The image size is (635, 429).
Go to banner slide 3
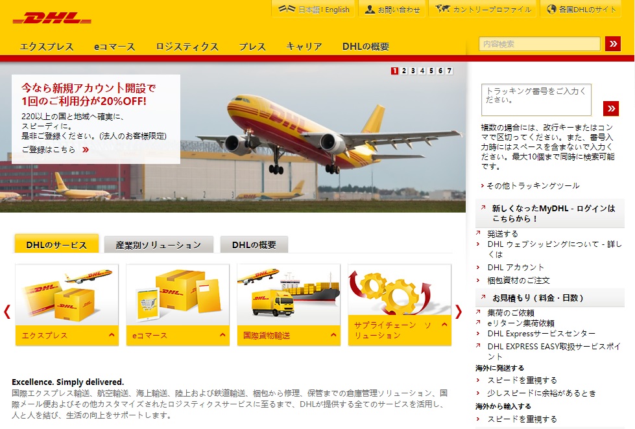pyautogui.click(x=413, y=71)
